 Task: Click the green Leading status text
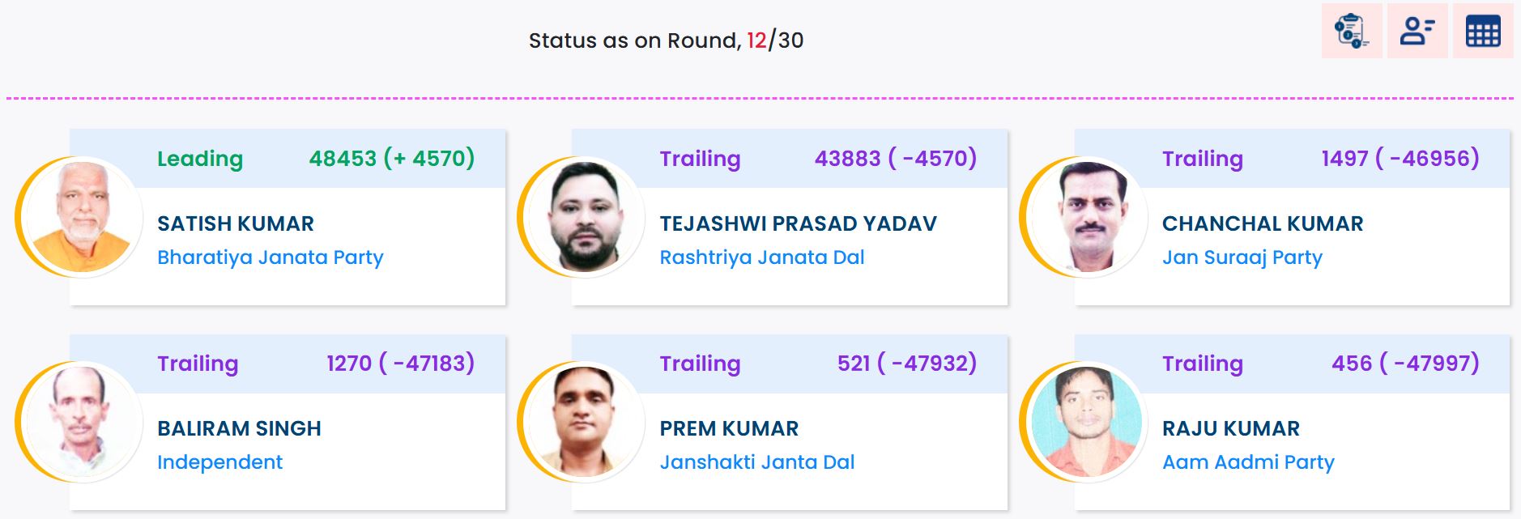click(200, 159)
